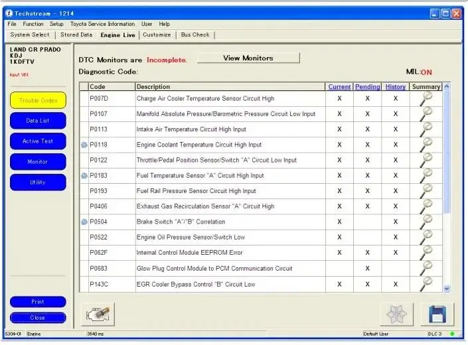Click the Print button

point(38,302)
